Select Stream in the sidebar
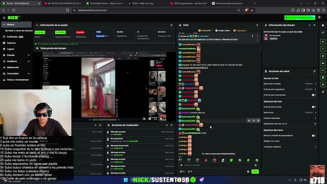The height and width of the screenshot is (184, 327). point(16,25)
